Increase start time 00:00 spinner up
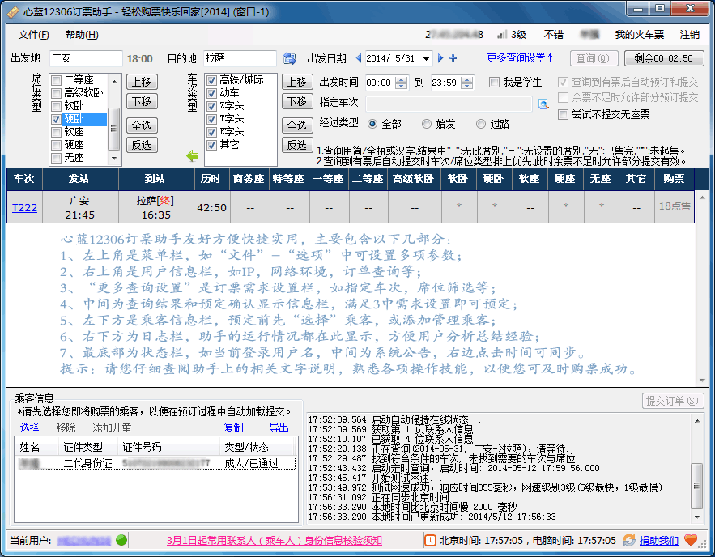 tap(402, 79)
